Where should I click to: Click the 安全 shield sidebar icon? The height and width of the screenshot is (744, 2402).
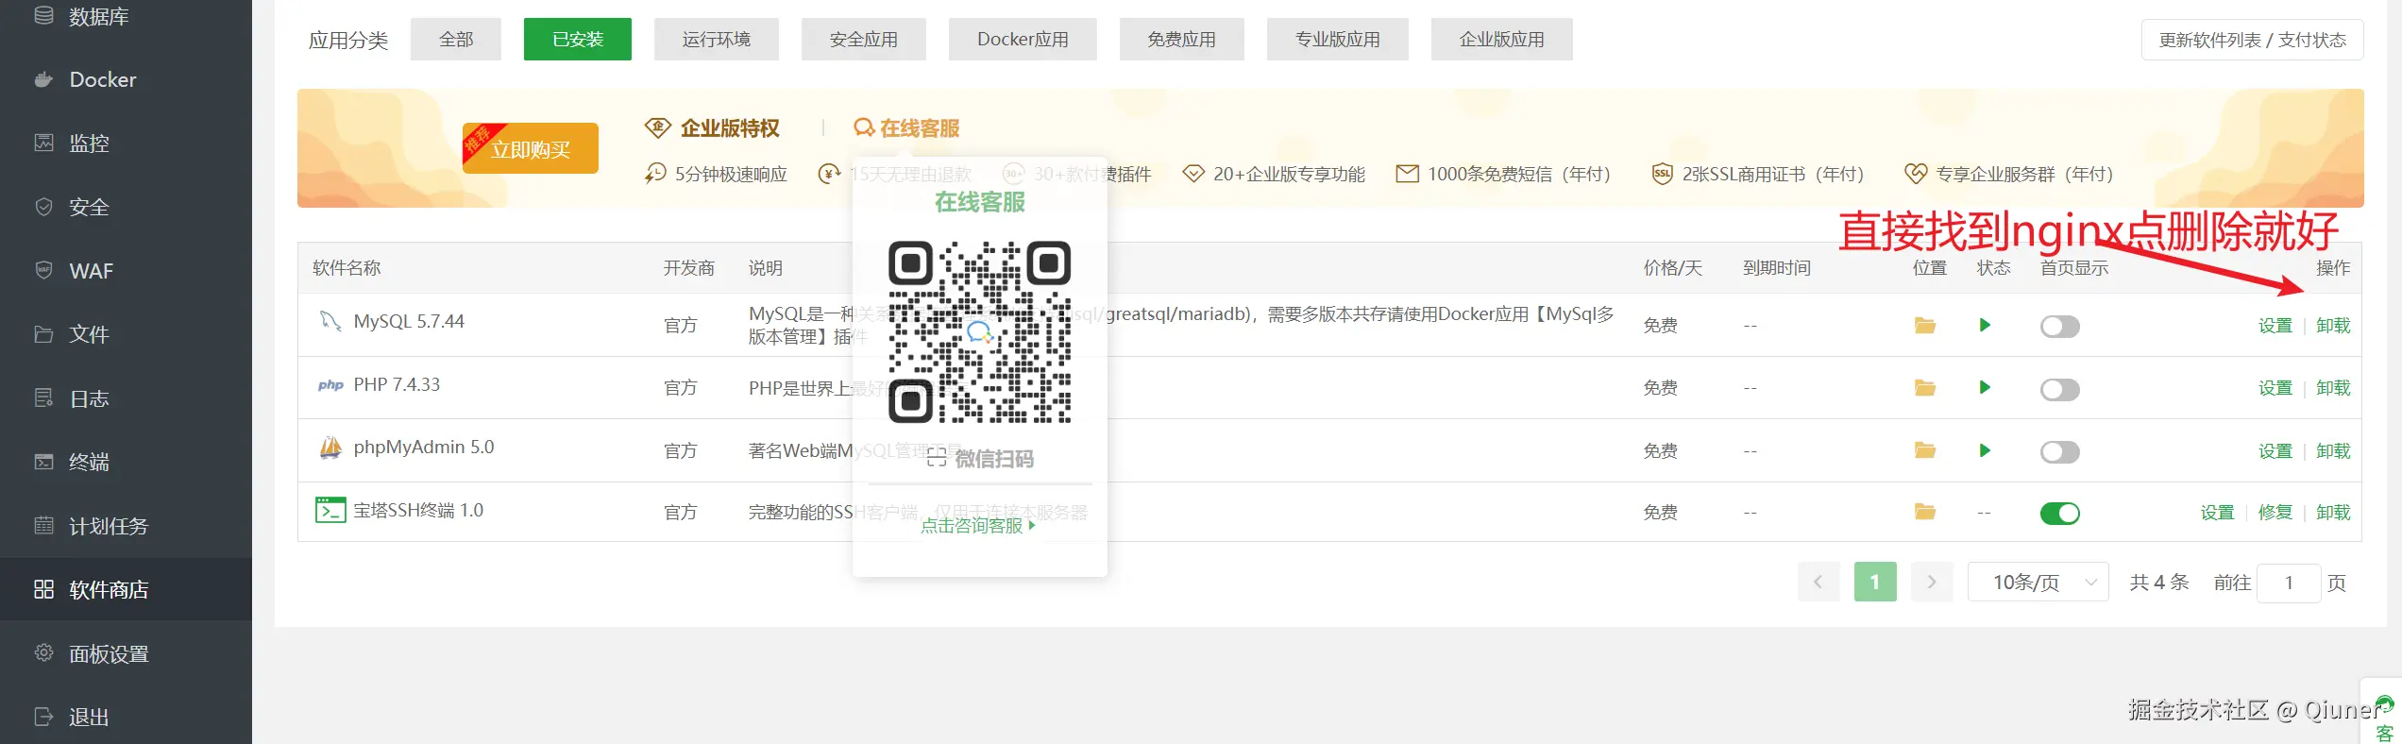coord(43,207)
